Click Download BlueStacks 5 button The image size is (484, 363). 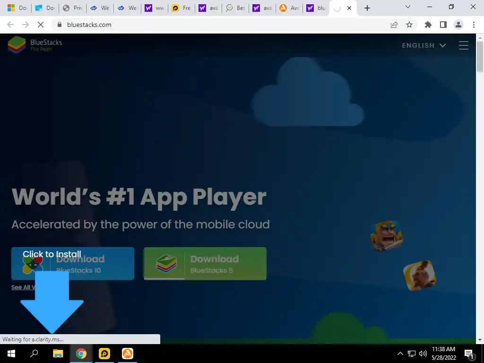205,264
